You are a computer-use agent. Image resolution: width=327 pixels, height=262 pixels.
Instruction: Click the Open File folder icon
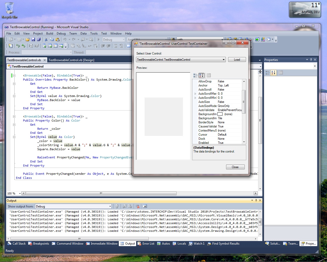[x=27, y=39]
